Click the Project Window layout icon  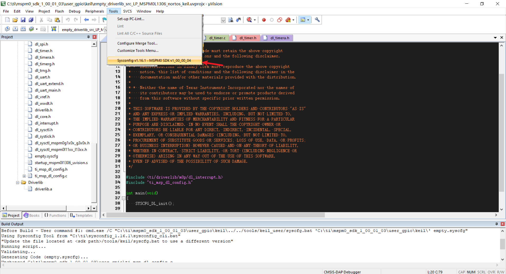[x=303, y=20]
